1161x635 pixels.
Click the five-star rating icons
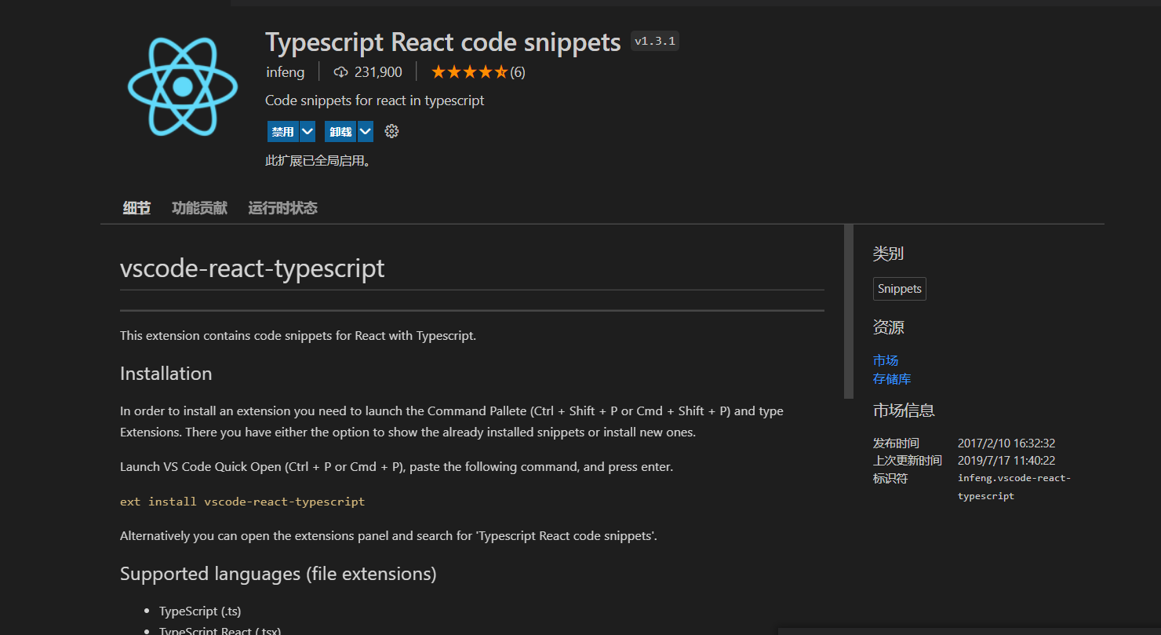(469, 72)
